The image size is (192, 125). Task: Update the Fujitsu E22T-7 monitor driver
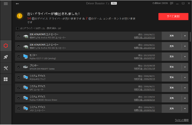tap(171, 56)
